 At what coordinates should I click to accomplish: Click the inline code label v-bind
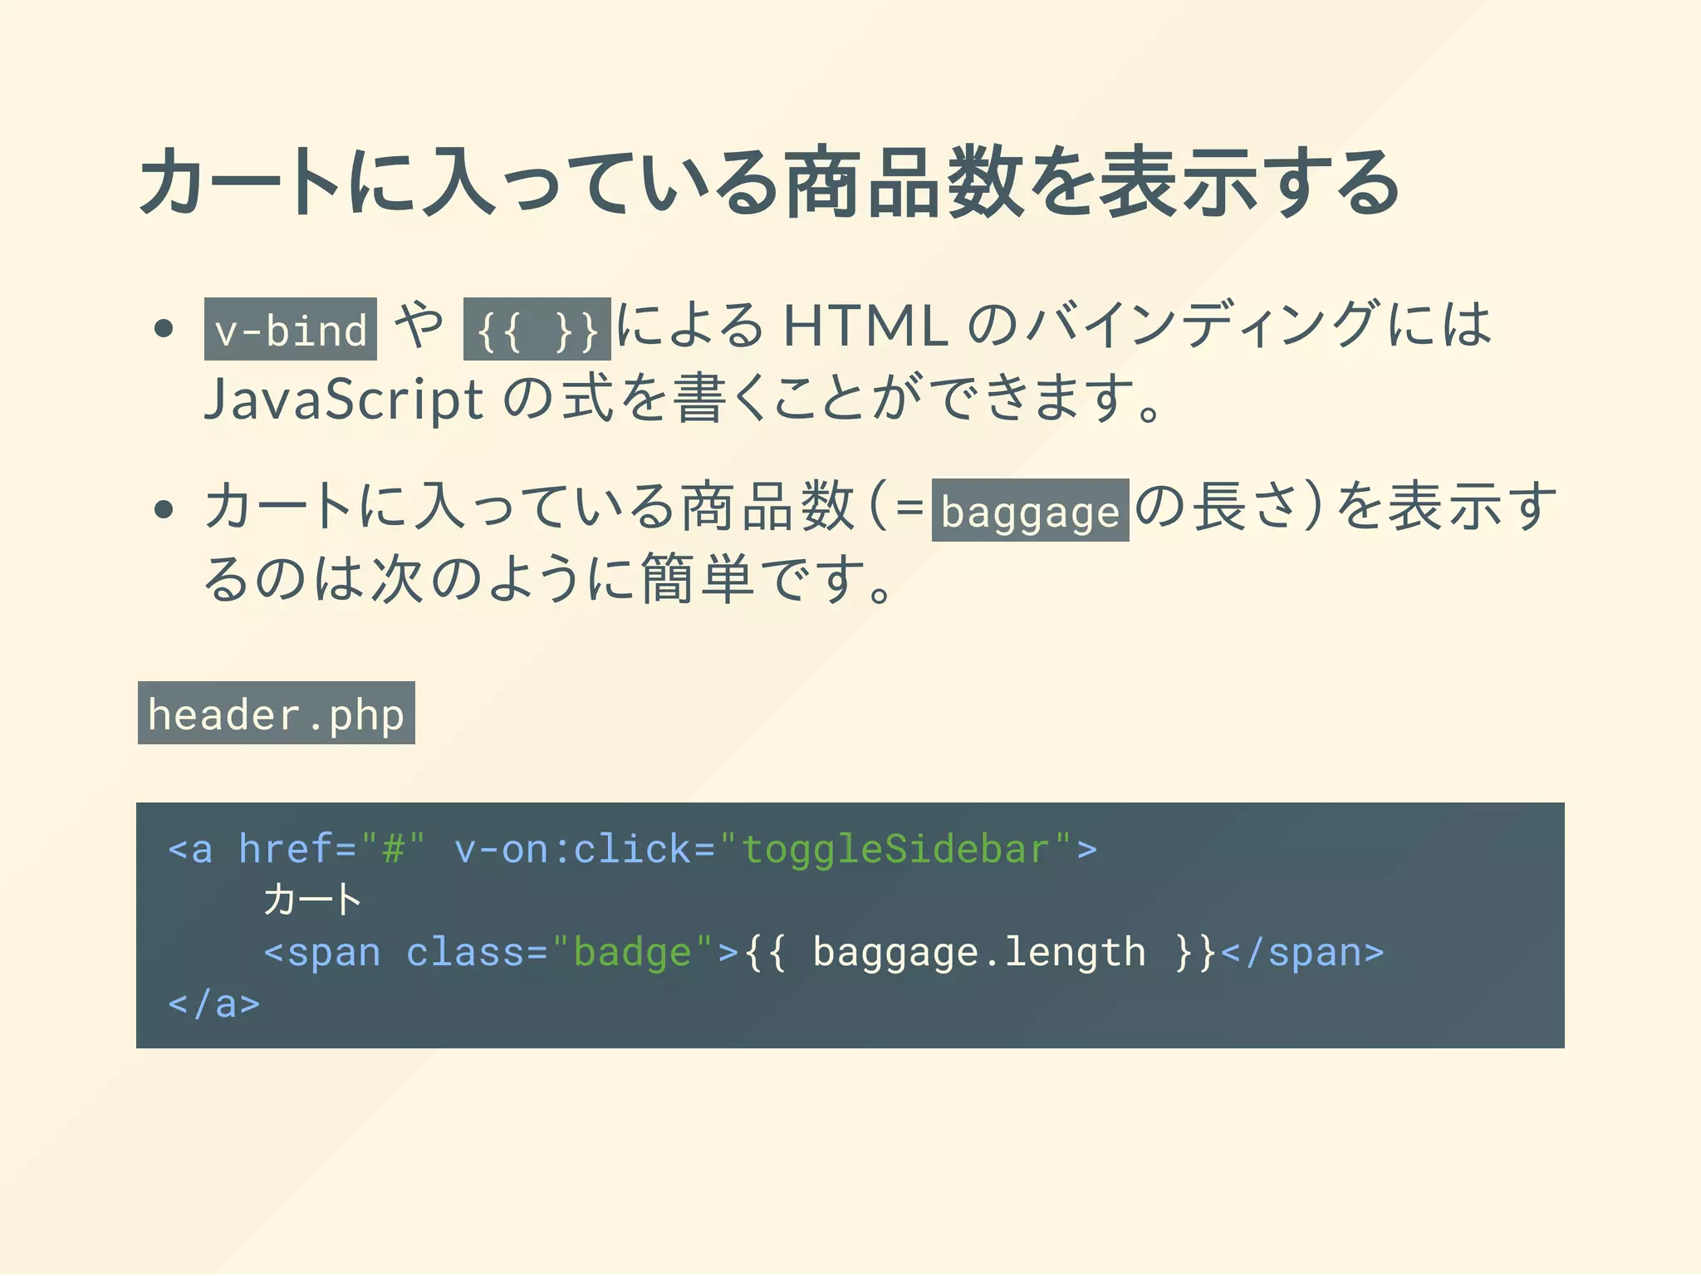[x=291, y=329]
